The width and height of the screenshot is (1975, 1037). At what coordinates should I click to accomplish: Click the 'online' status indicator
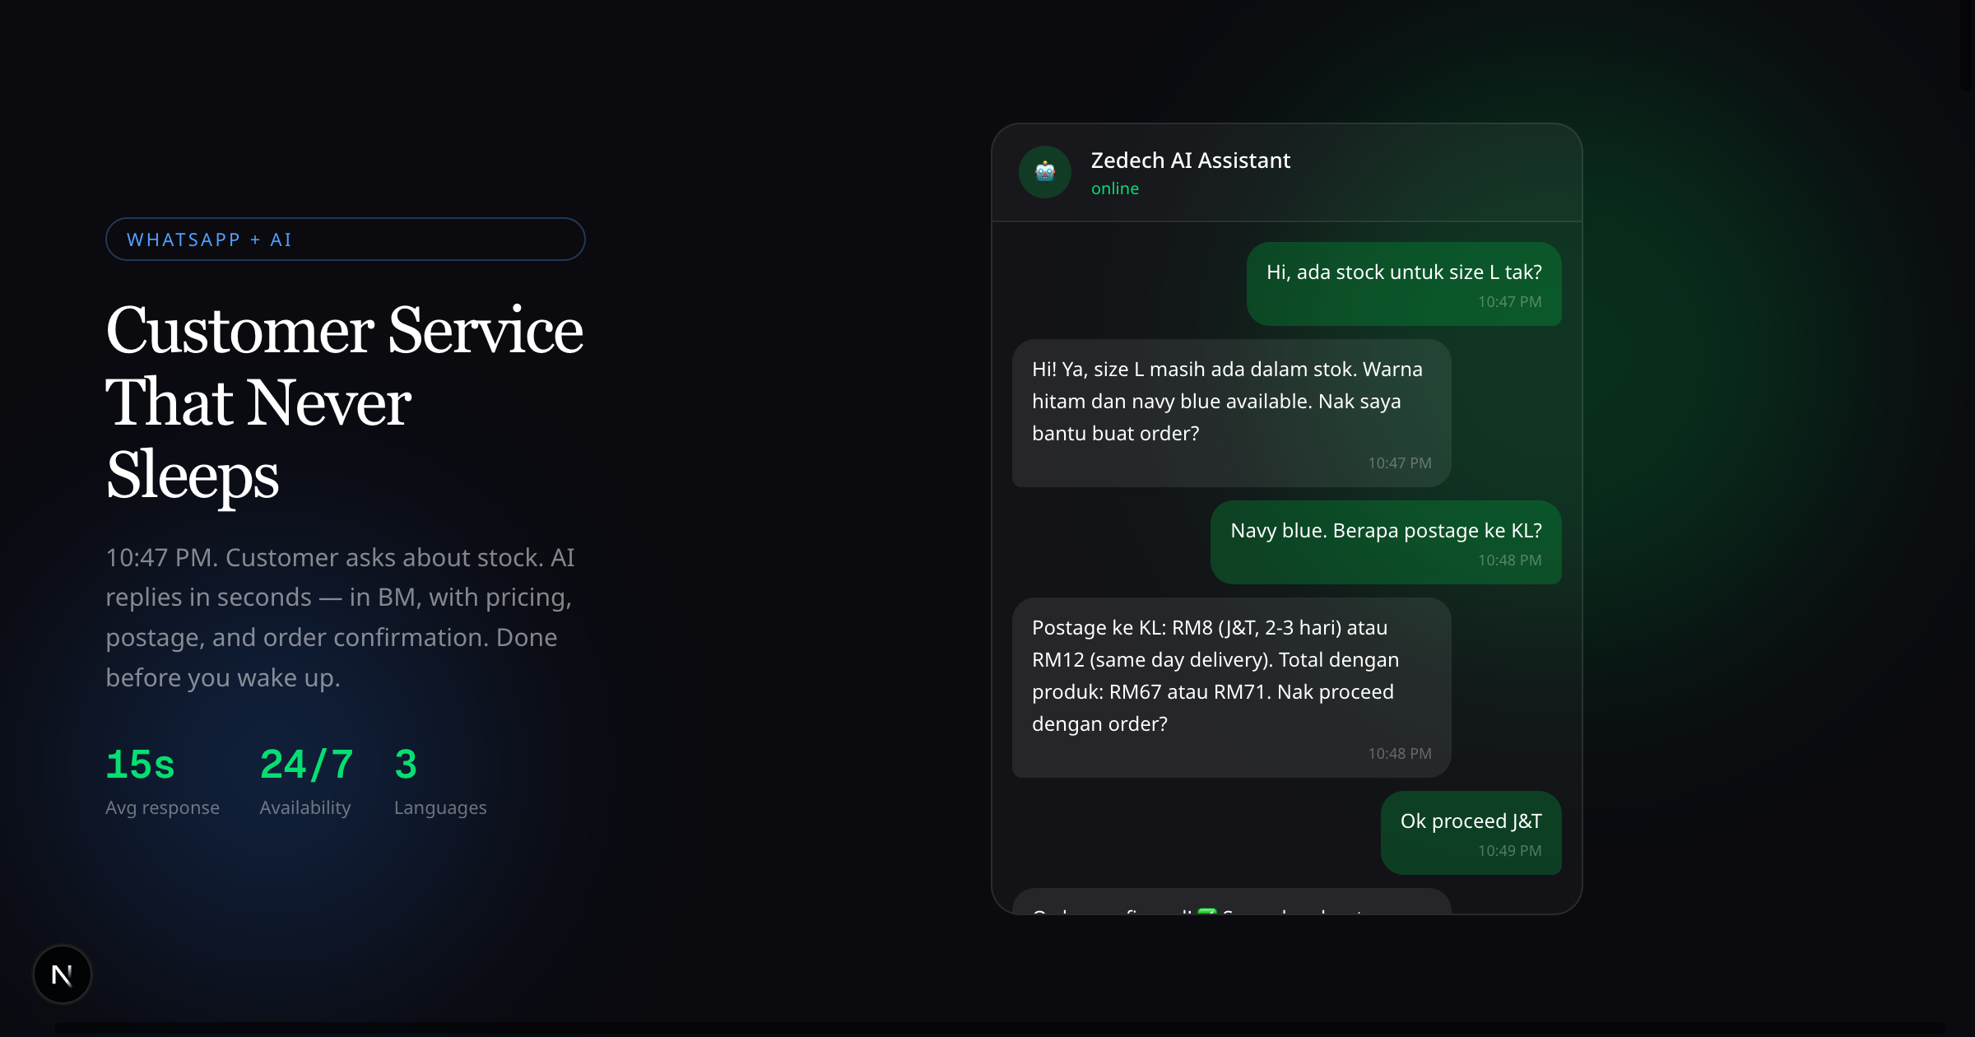tap(1115, 188)
